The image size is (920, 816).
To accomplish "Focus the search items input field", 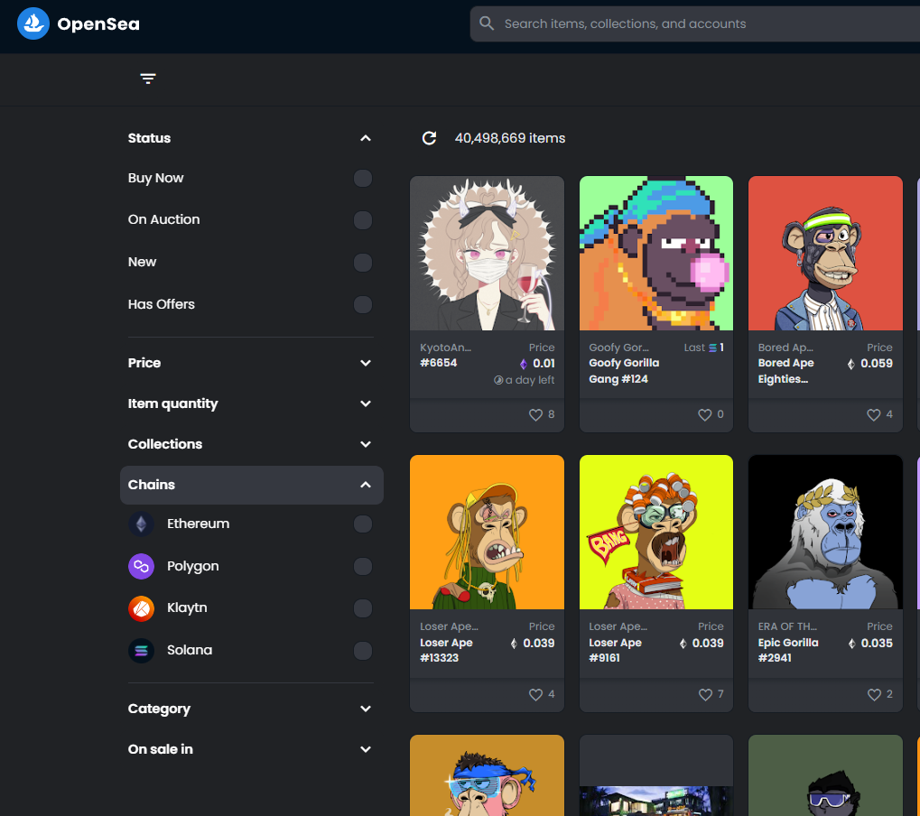I will [x=694, y=24].
